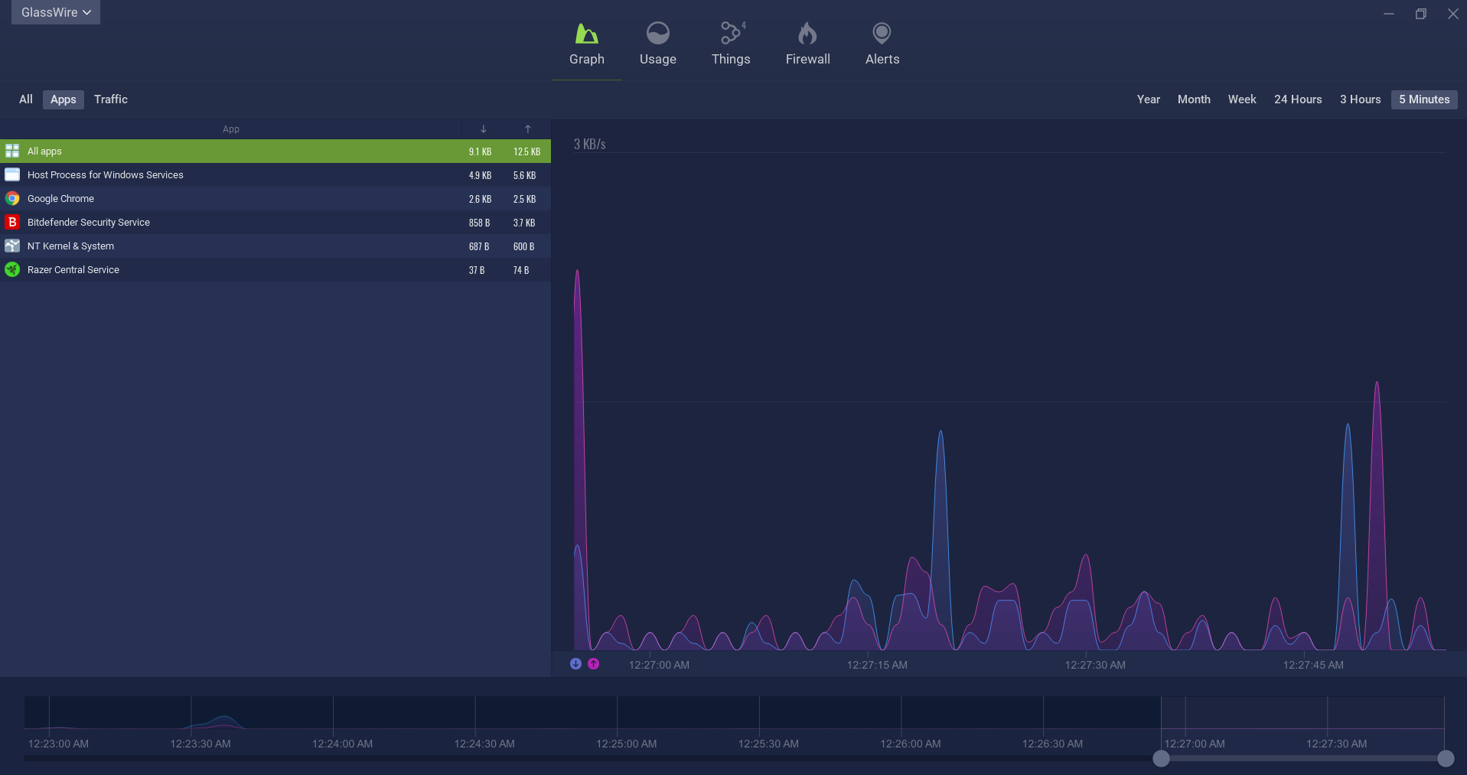Switch the graph filter to All

coord(26,99)
